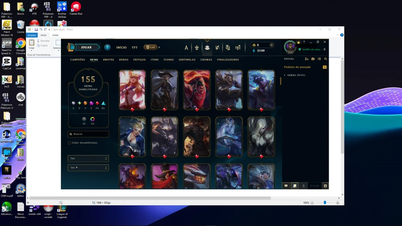Open the collection backpack icon
The image size is (402, 226).
click(207, 48)
